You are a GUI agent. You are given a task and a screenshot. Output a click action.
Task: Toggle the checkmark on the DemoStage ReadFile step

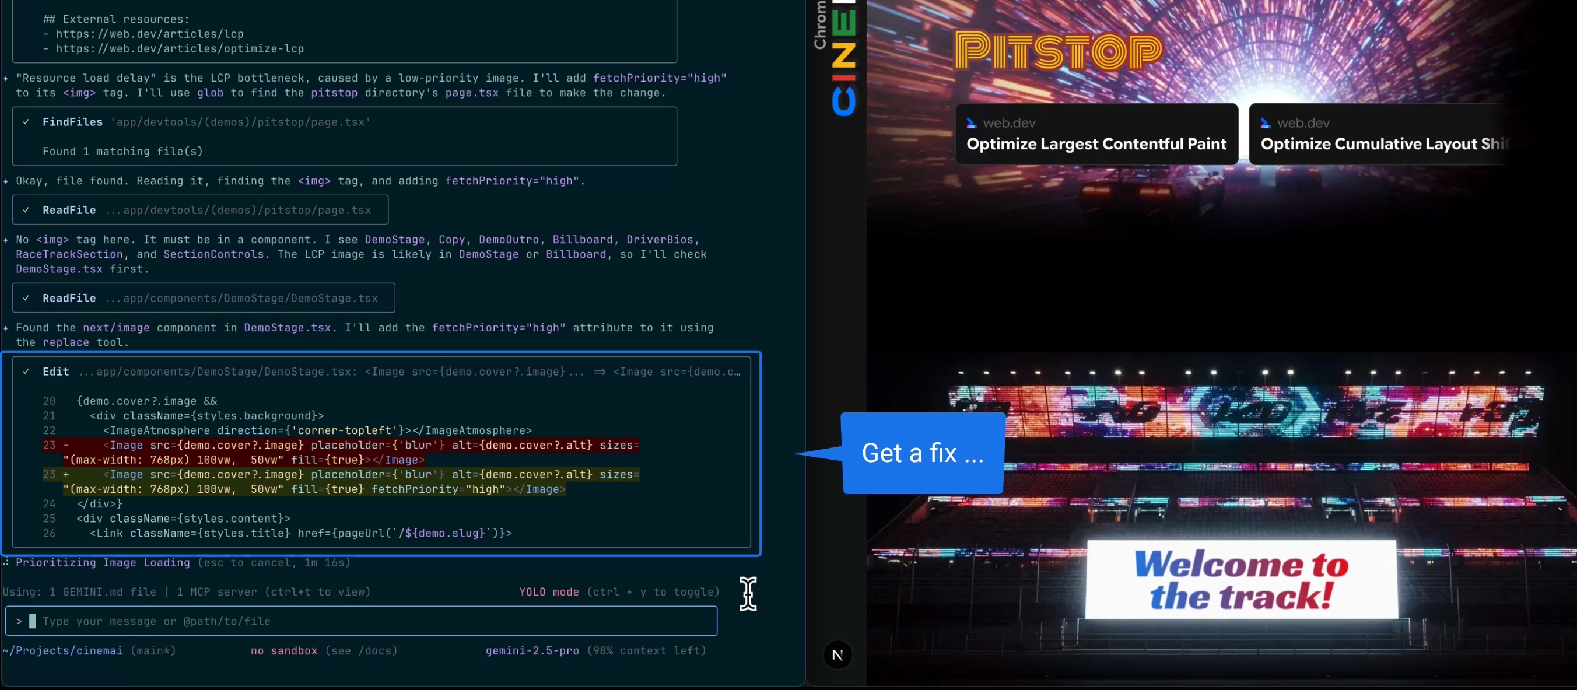tap(26, 298)
